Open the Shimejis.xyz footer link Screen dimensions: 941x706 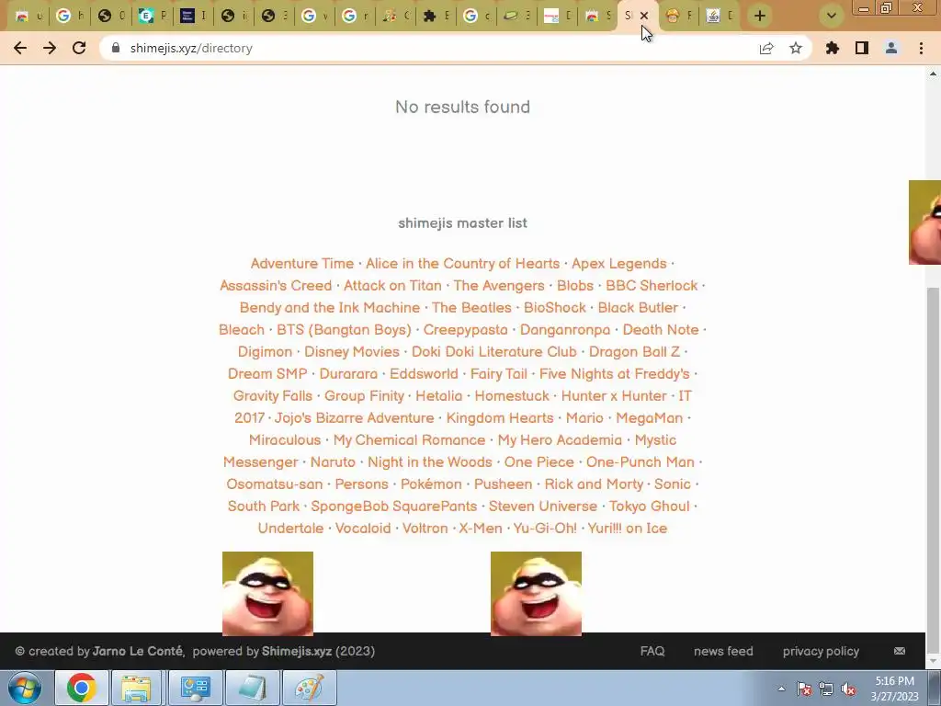(297, 652)
